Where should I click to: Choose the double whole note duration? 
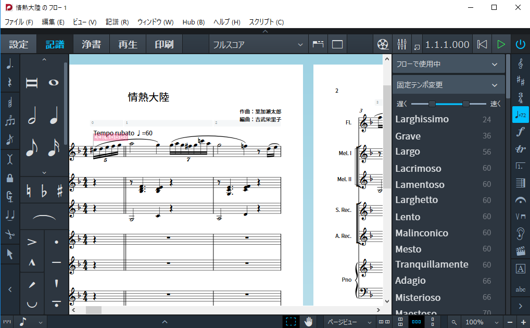pos(32,82)
